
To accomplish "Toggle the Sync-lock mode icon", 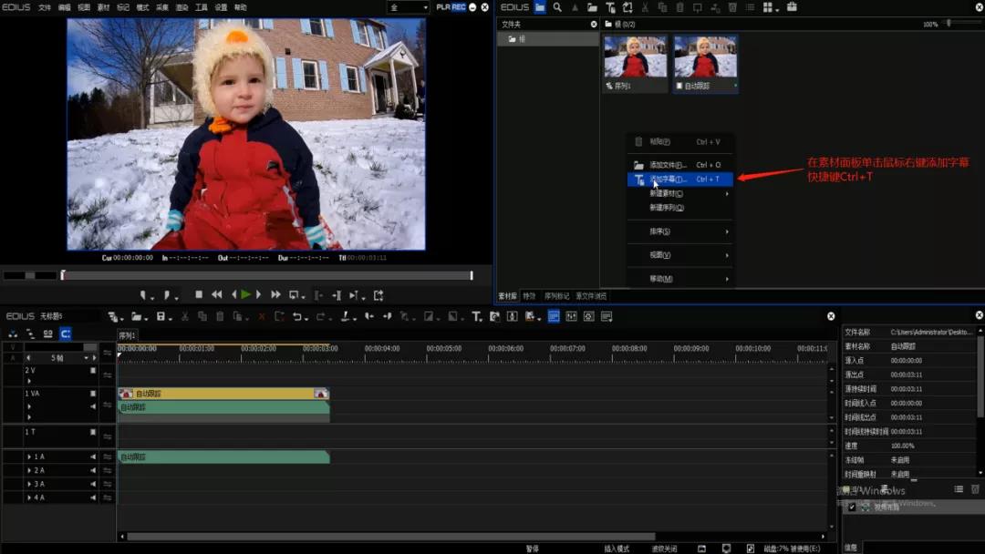I will pyautogui.click(x=30, y=333).
